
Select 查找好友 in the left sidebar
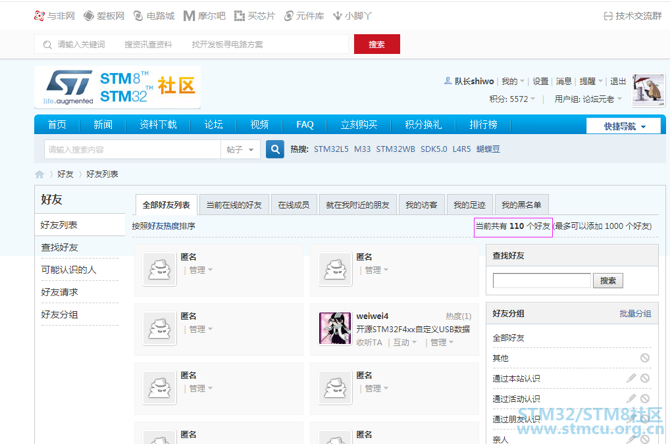pos(59,247)
